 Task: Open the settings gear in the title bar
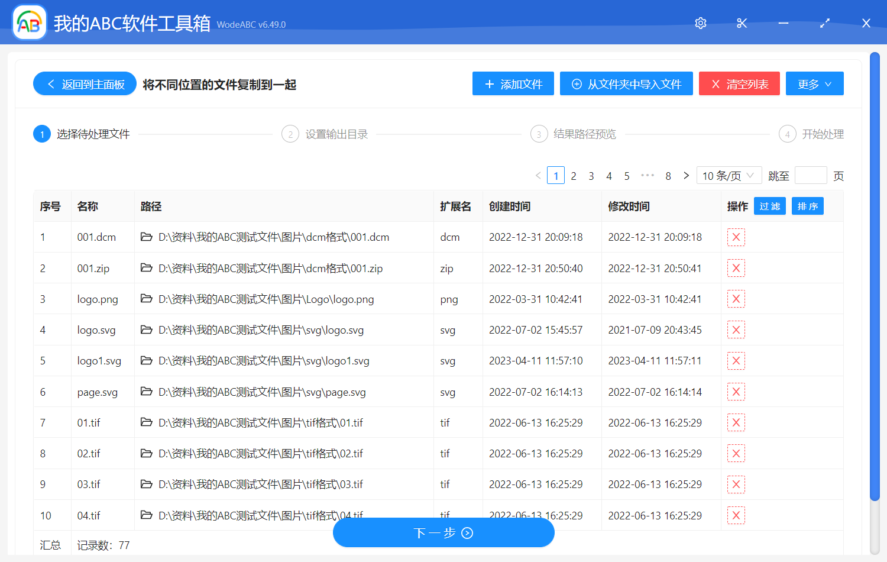[x=700, y=23]
